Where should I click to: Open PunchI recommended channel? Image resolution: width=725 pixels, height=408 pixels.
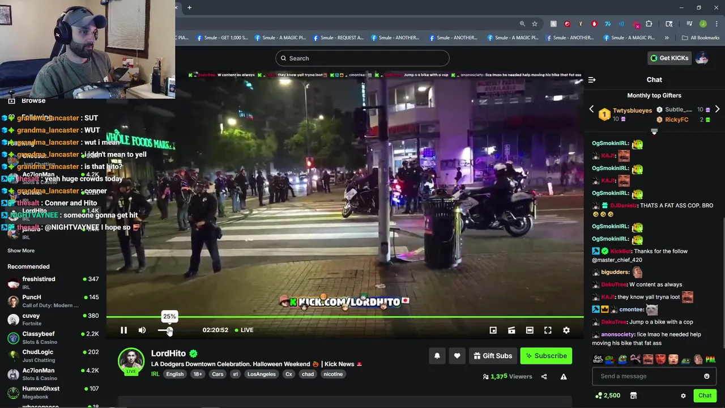(x=53, y=301)
